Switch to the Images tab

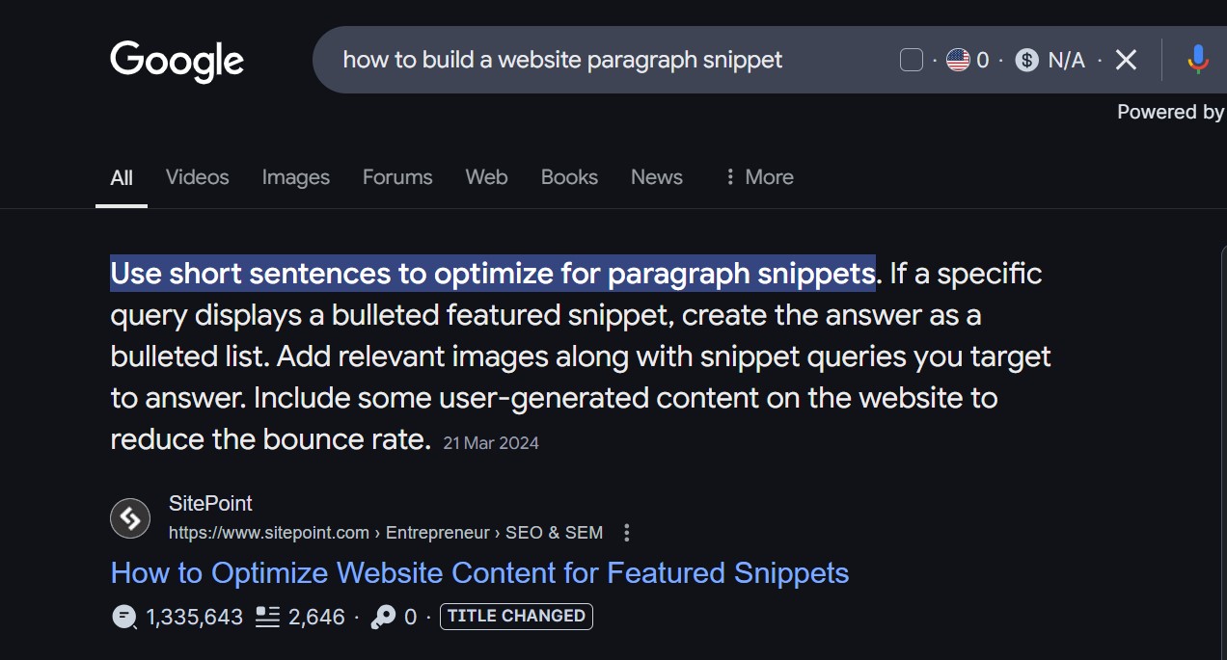click(295, 177)
